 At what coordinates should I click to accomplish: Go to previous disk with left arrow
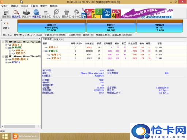tap(5, 23)
